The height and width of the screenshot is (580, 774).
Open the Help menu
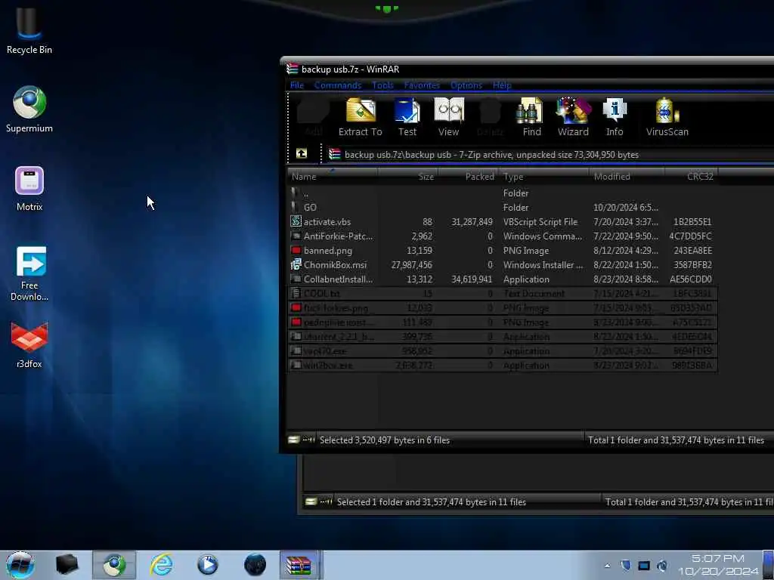coord(502,85)
